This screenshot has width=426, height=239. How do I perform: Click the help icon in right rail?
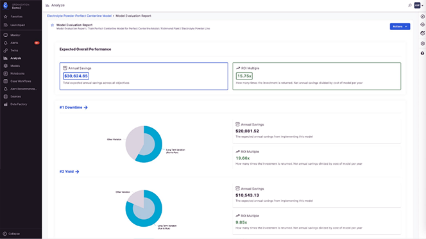coord(422,53)
